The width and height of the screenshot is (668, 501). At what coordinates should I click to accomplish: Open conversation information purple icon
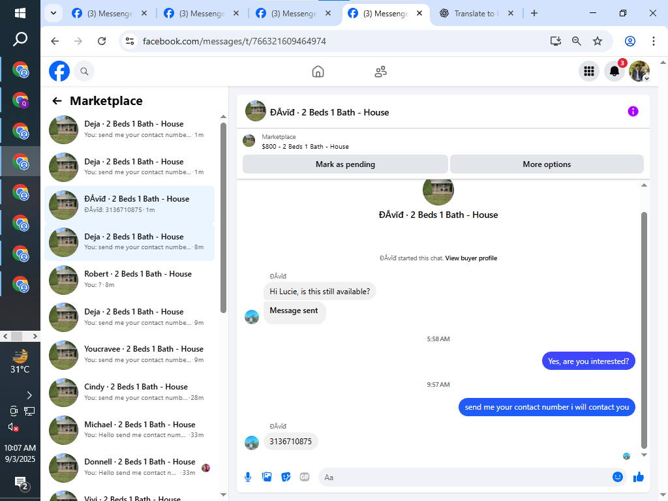pyautogui.click(x=633, y=111)
